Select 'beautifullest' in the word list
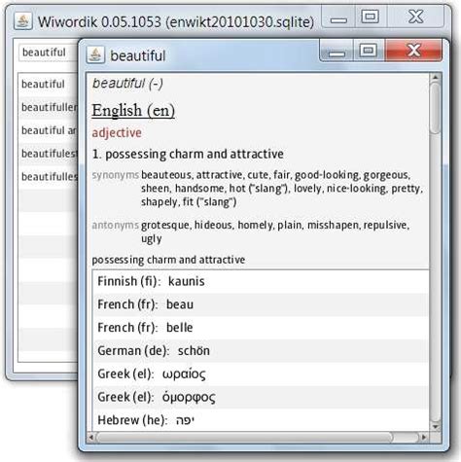The height and width of the screenshot is (462, 461). (x=48, y=177)
